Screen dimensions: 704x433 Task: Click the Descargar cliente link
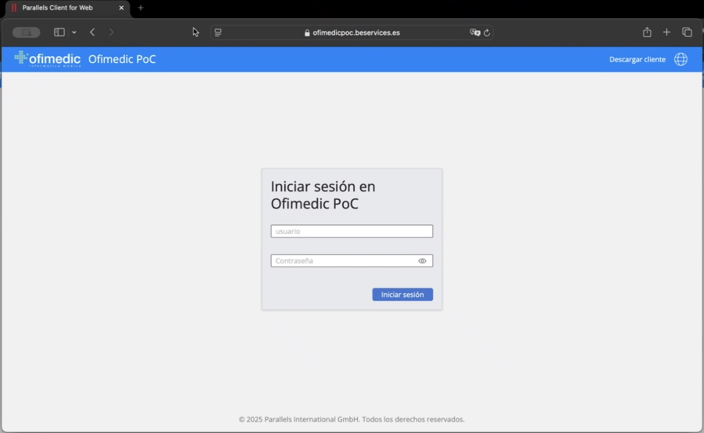[x=637, y=59]
